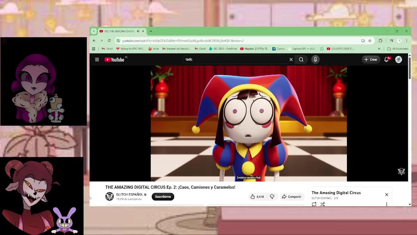Dislike the video with thumbs down

272,196
